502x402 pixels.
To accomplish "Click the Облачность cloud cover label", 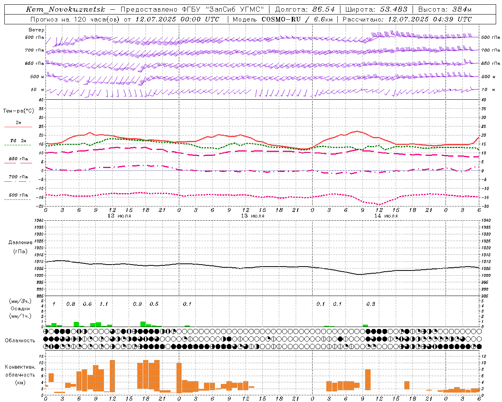I will tap(20, 341).
